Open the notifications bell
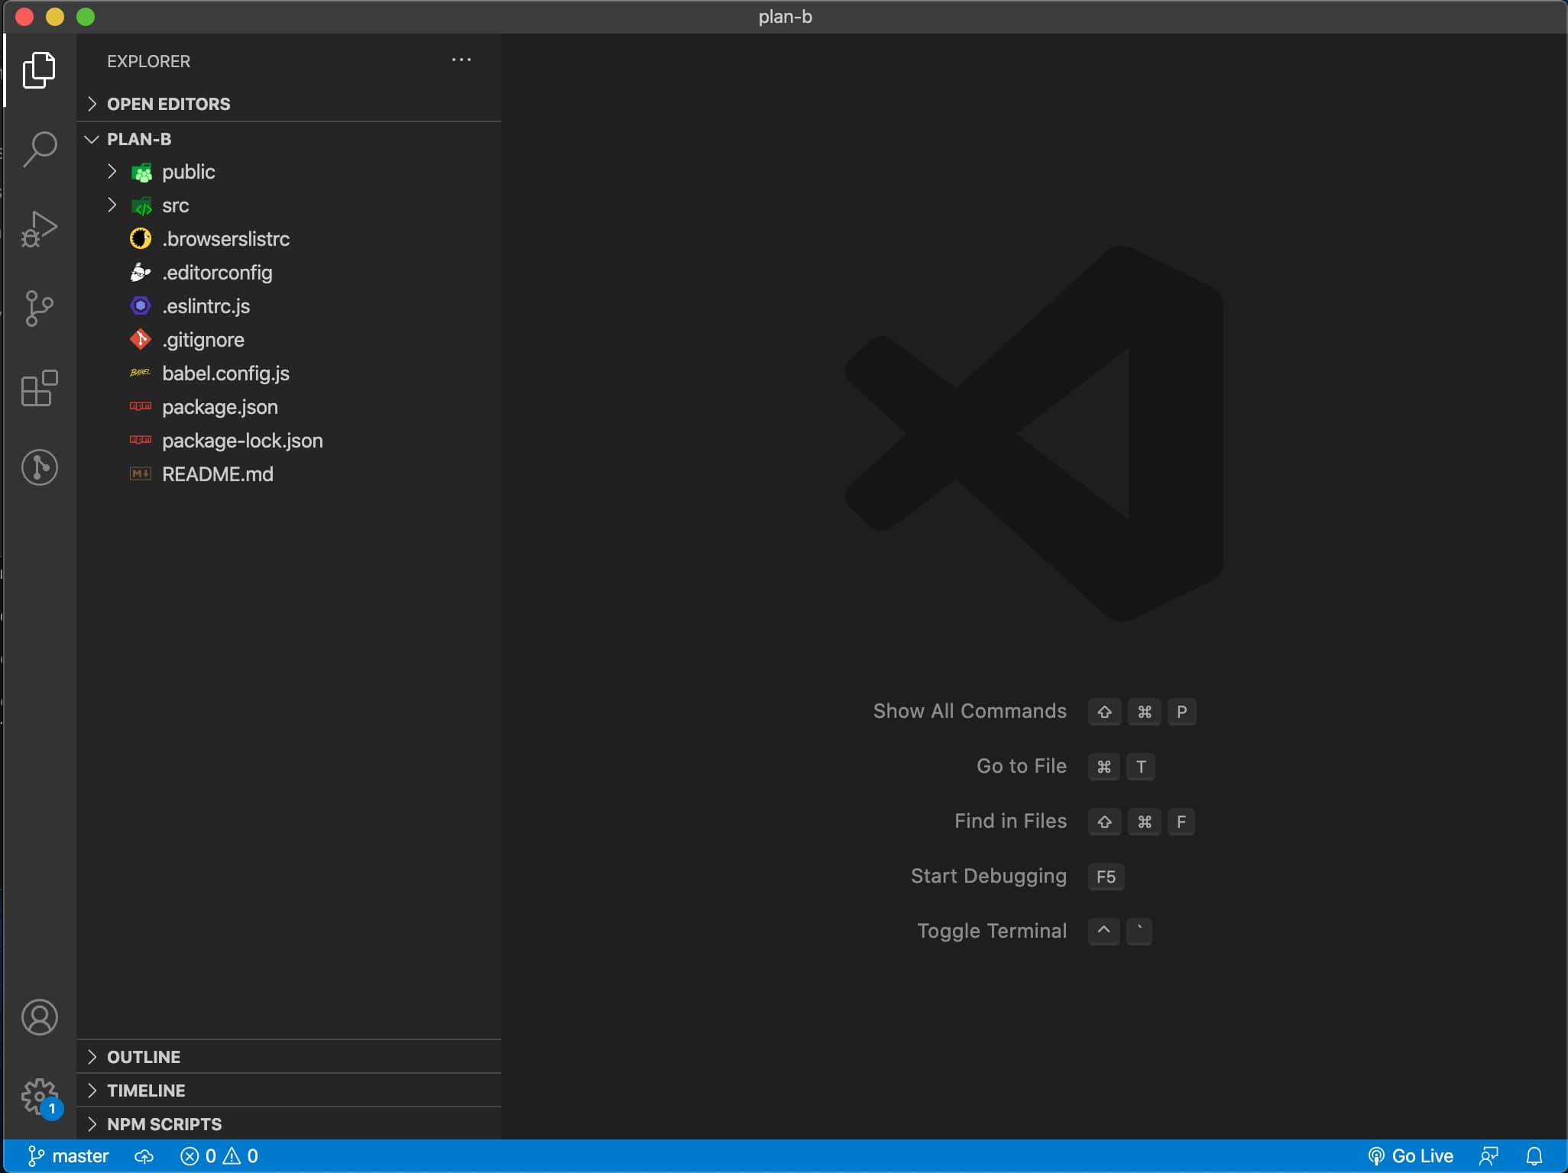The height and width of the screenshot is (1173, 1568). pyautogui.click(x=1534, y=1156)
